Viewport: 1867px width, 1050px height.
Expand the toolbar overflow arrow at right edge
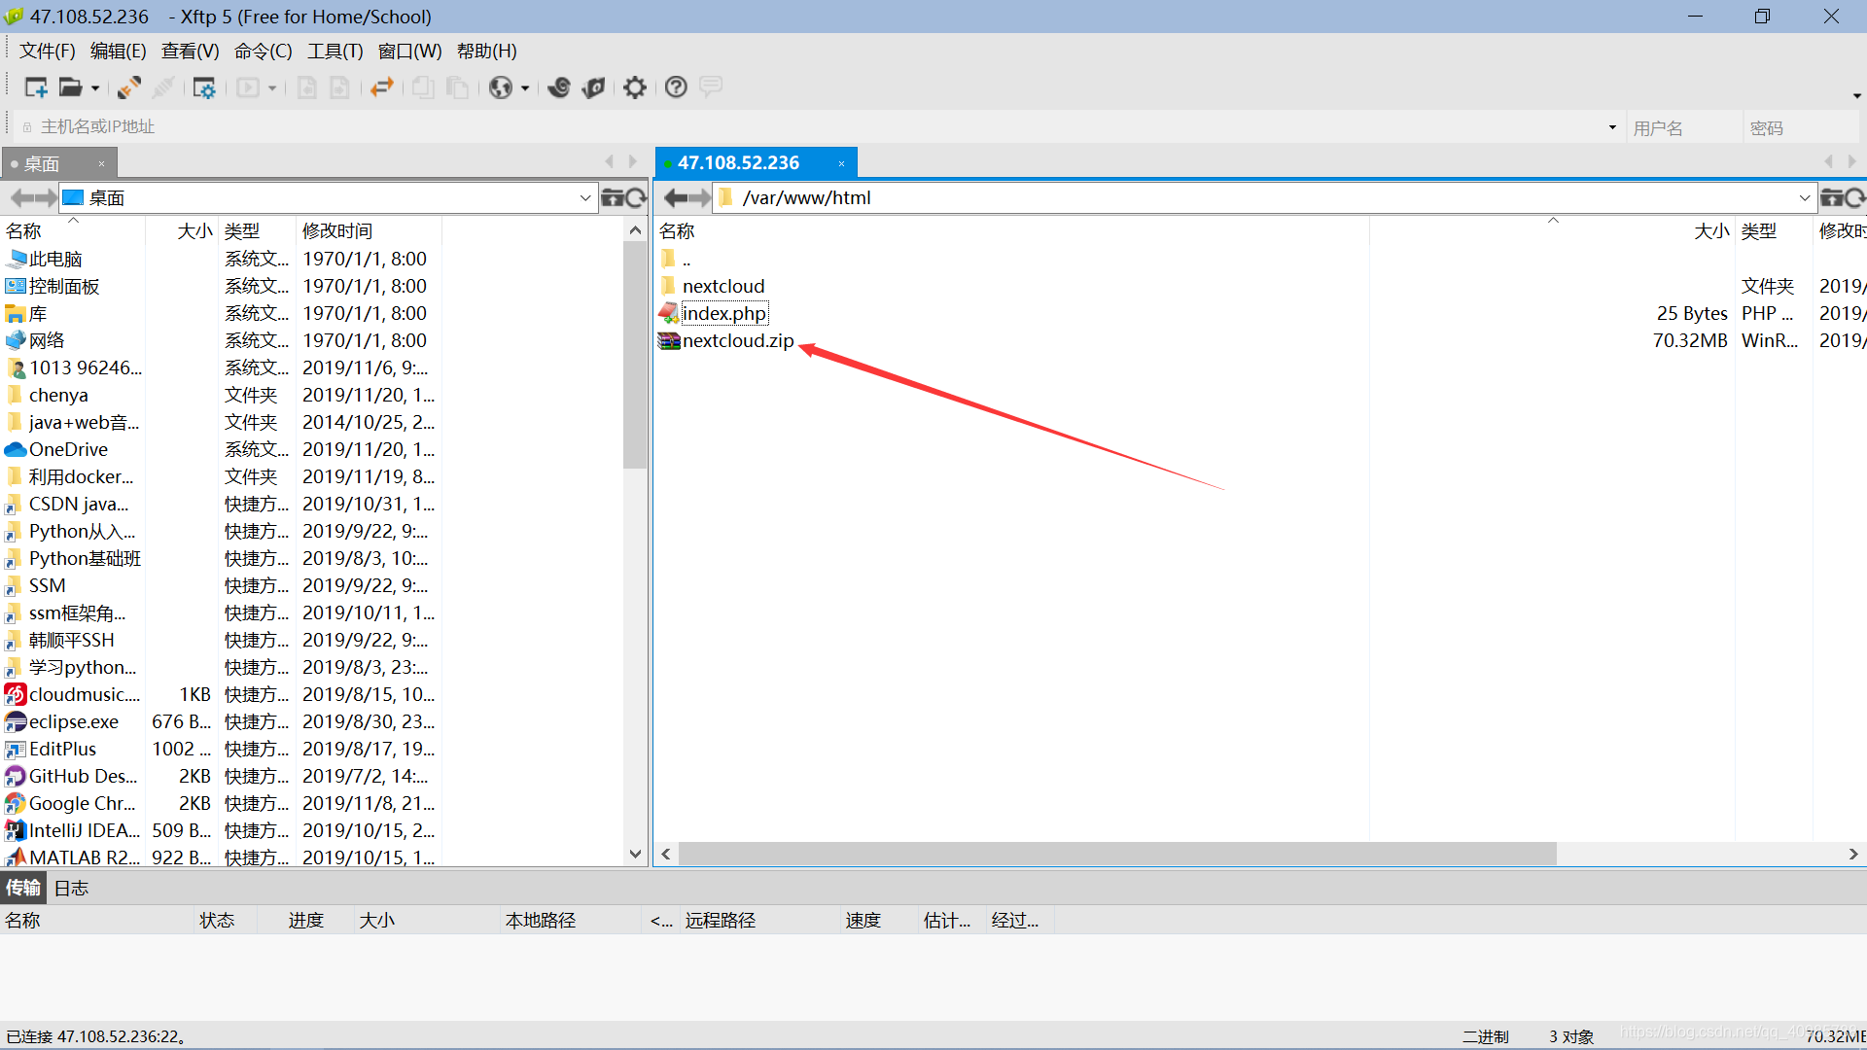(x=1857, y=95)
